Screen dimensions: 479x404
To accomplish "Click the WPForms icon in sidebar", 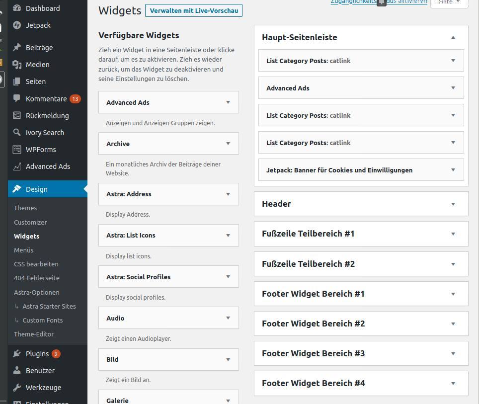I will [17, 150].
